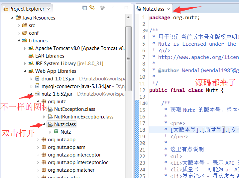Select nutz-1.b.52.jar in the tree
Image resolution: width=239 pixels, height=178 pixels.
[57, 94]
